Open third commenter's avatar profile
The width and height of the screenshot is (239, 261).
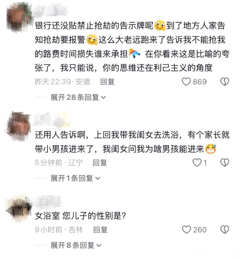[x=19, y=208]
